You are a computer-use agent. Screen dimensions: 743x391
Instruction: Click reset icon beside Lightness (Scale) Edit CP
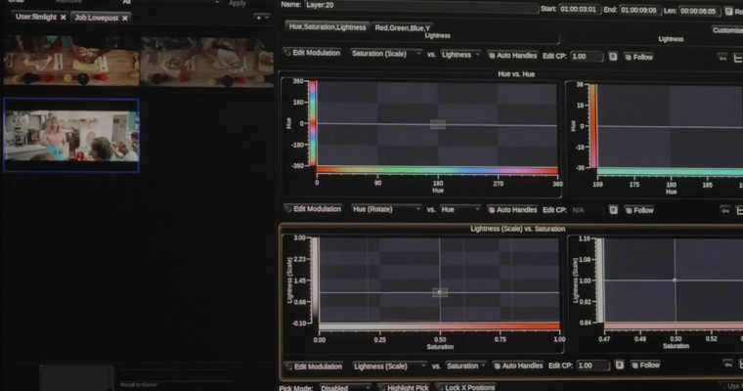(x=619, y=365)
